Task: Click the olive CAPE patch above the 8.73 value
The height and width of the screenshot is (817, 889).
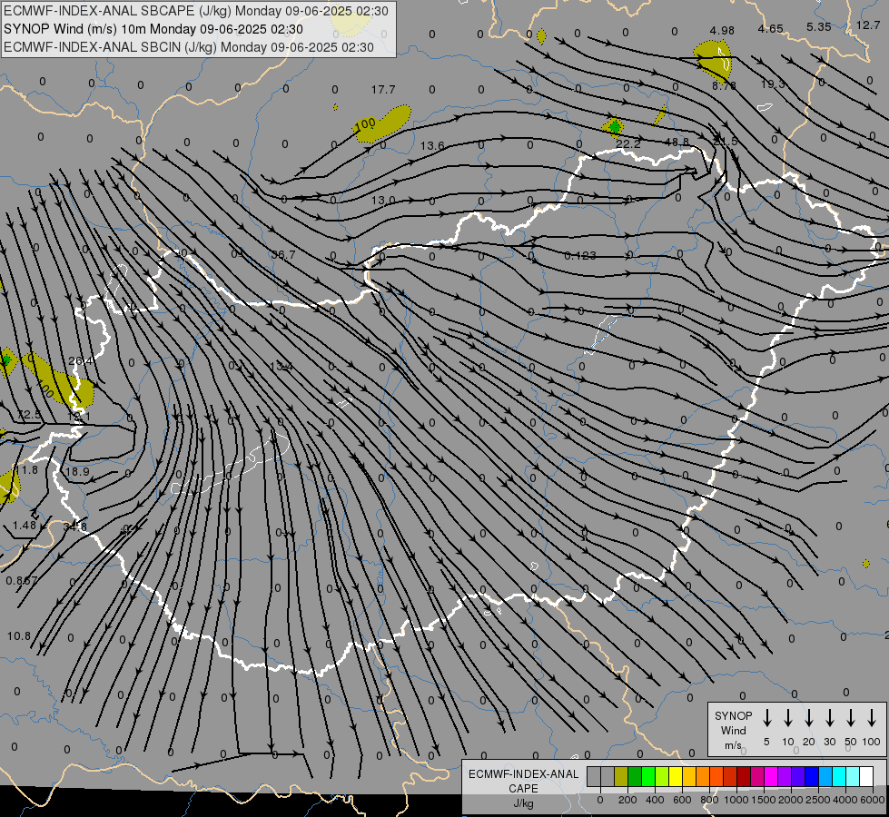Action: [713, 59]
